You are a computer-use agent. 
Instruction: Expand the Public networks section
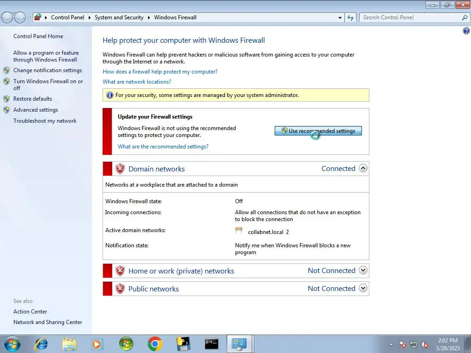363,289
